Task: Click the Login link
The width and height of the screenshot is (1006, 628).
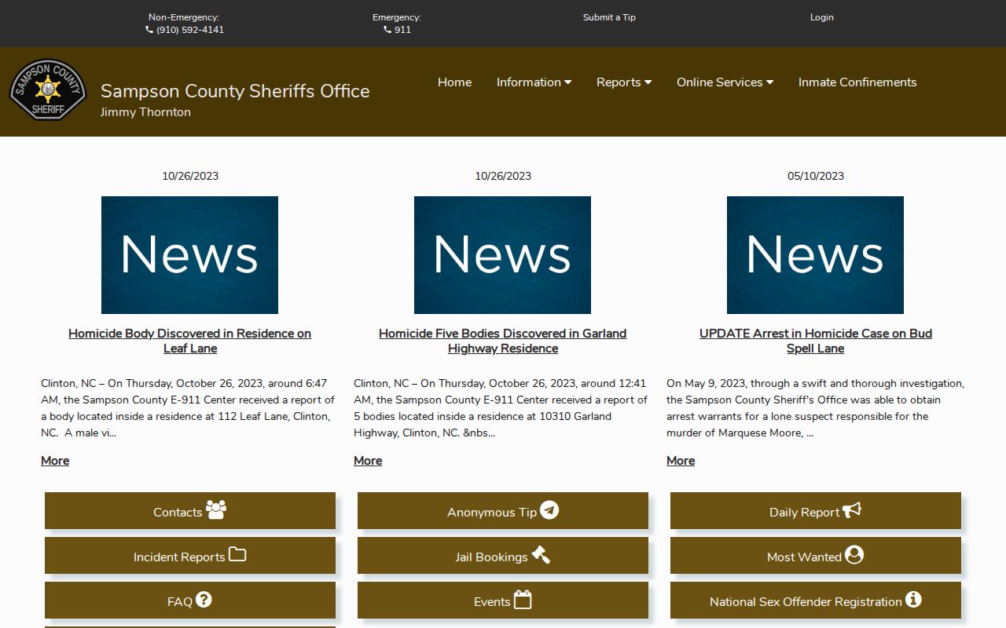Action: tap(822, 17)
